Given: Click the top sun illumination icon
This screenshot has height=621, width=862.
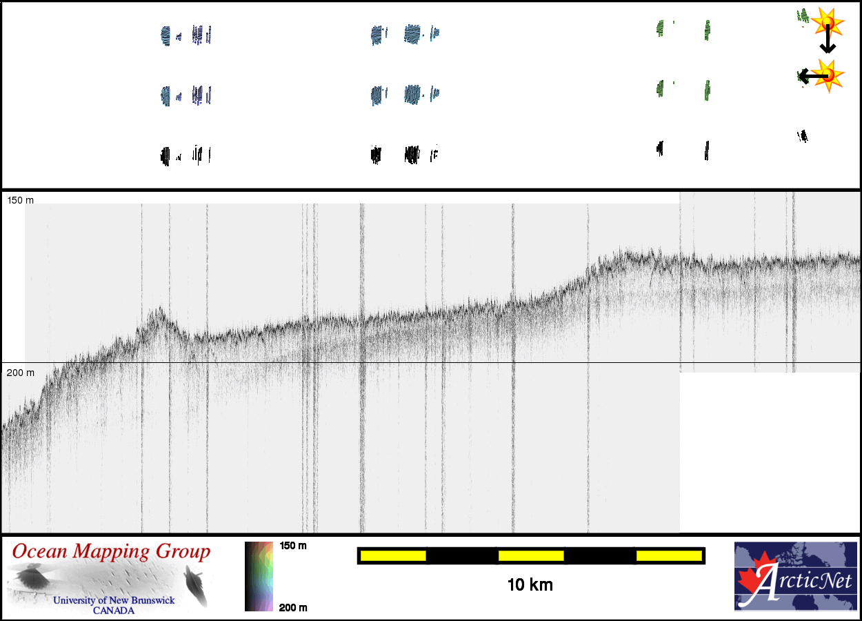Looking at the screenshot, I should (828, 23).
